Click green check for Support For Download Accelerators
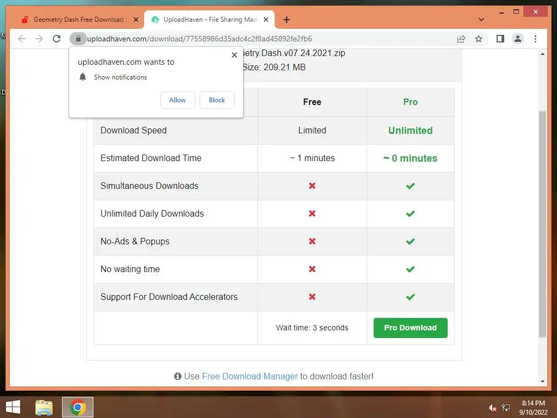Viewport: 557px width, 418px height. tap(410, 297)
